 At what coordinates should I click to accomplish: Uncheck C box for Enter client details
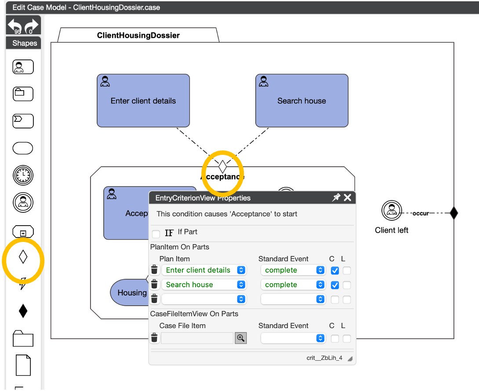335,270
